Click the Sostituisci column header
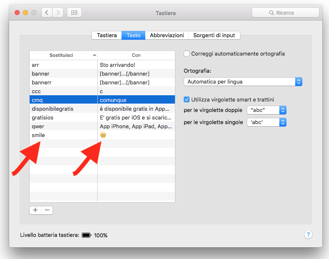This screenshot has width=329, height=259. click(x=63, y=55)
